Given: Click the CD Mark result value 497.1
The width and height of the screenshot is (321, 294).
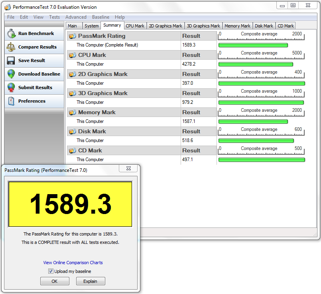Looking at the screenshot, I should [x=187, y=160].
